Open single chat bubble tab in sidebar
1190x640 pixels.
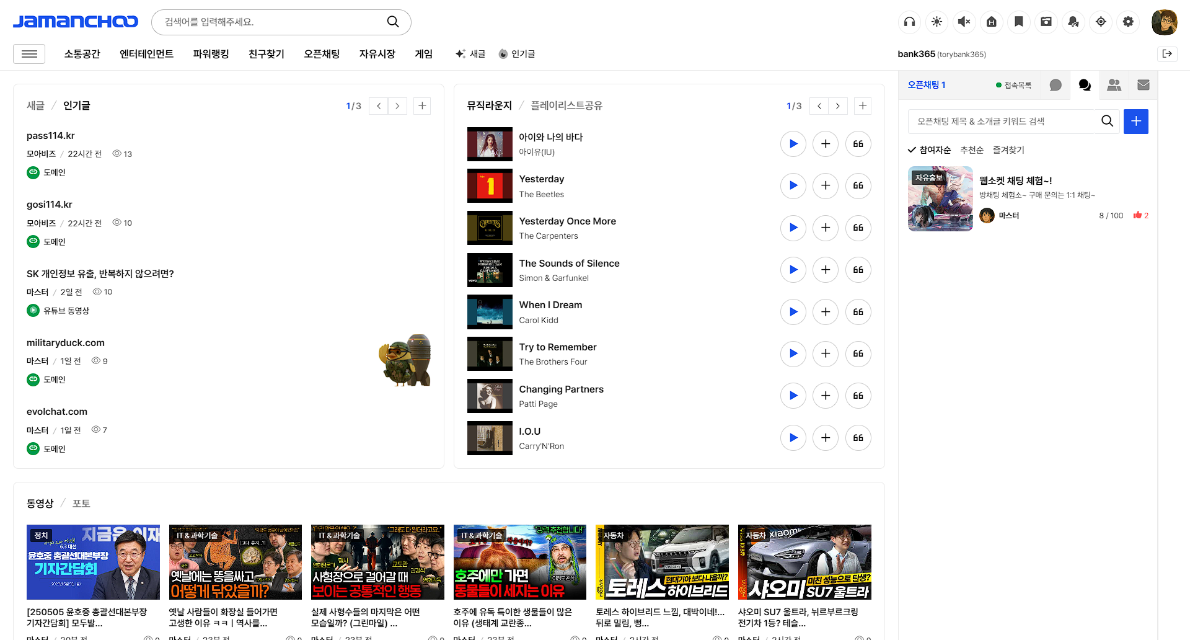coord(1056,85)
